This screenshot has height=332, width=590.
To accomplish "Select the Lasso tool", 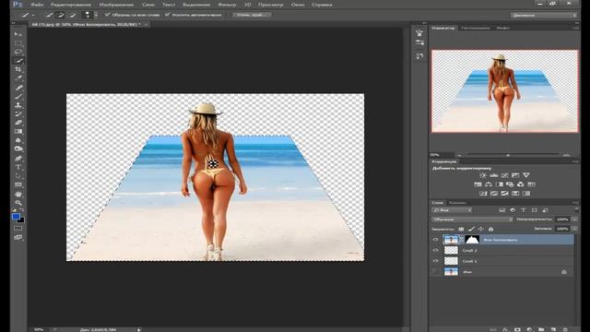I will coord(18,52).
